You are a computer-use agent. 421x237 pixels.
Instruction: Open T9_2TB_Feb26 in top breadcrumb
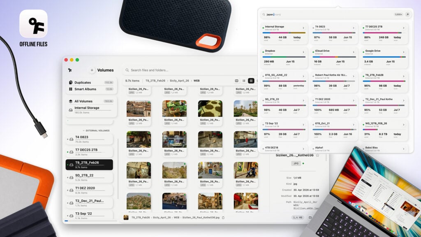point(155,81)
